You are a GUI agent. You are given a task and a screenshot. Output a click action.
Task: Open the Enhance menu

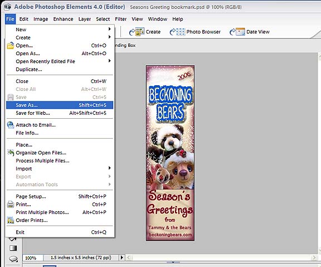coord(63,19)
